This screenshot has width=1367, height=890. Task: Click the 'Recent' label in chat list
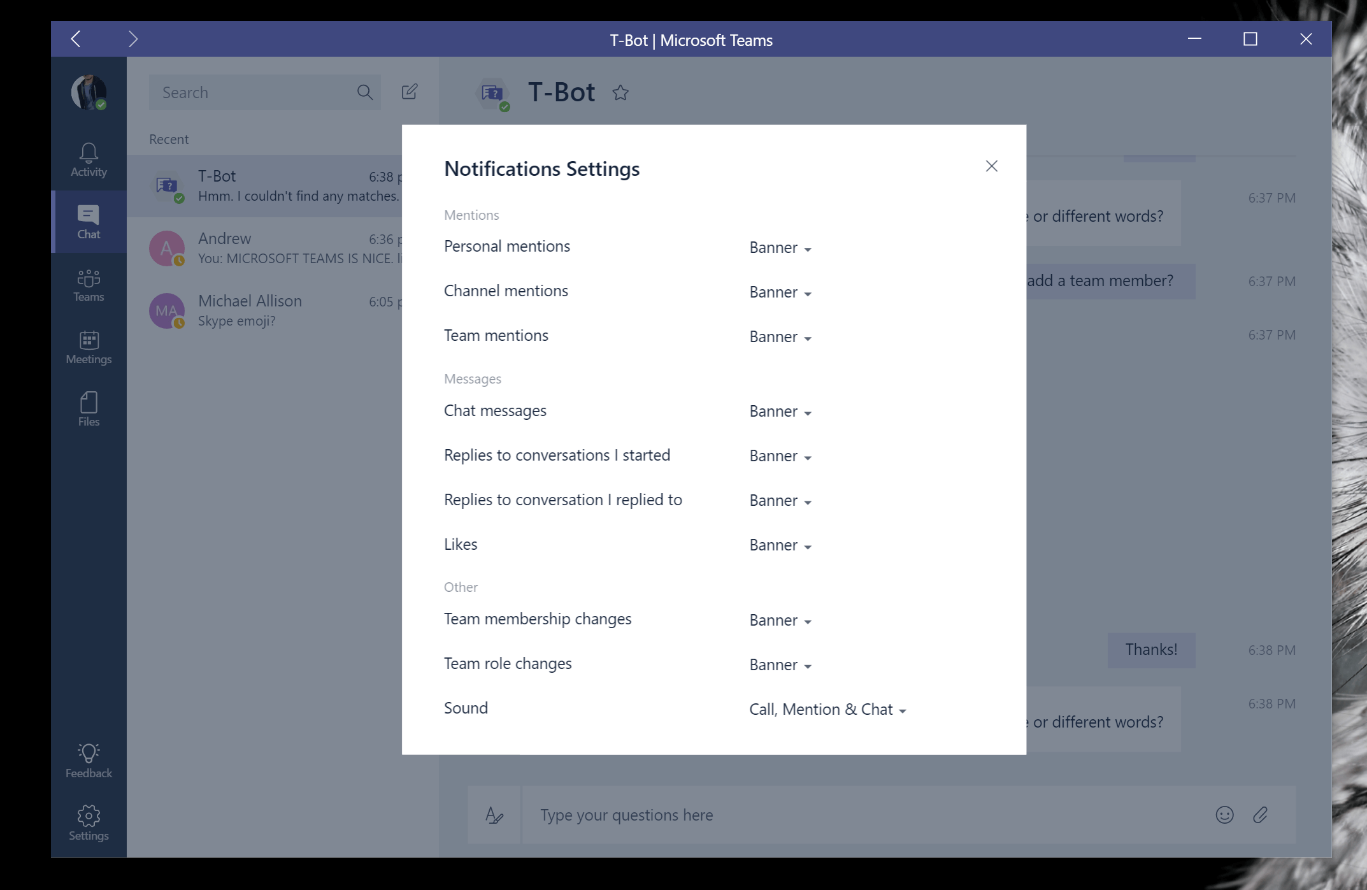tap(169, 140)
